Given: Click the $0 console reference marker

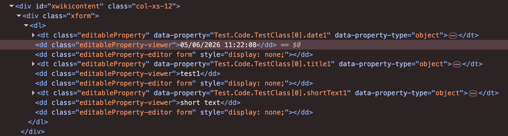Looking at the screenshot, I should [x=297, y=45].
